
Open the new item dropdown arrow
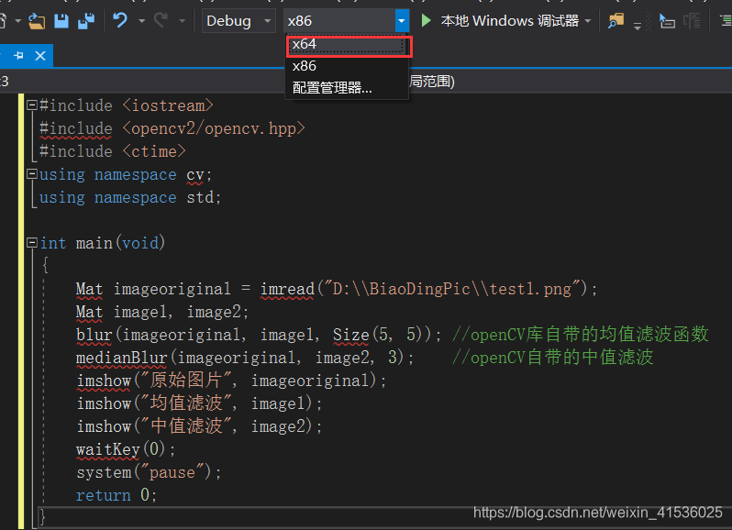tap(17, 21)
